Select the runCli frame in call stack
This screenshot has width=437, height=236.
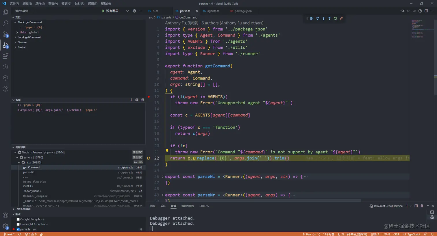pos(78,186)
